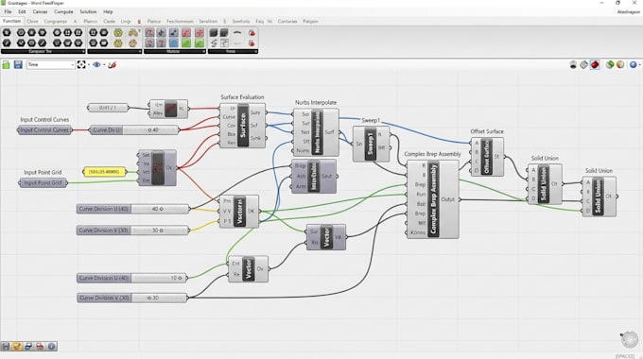Select the Vectors component with Pm input

[239, 212]
